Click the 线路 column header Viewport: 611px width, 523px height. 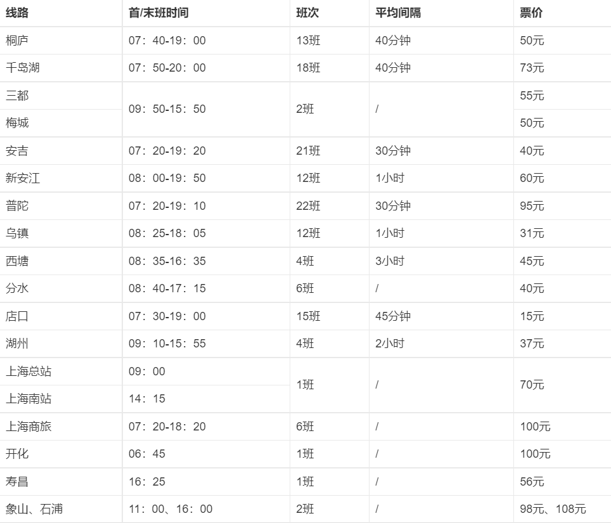click(17, 13)
